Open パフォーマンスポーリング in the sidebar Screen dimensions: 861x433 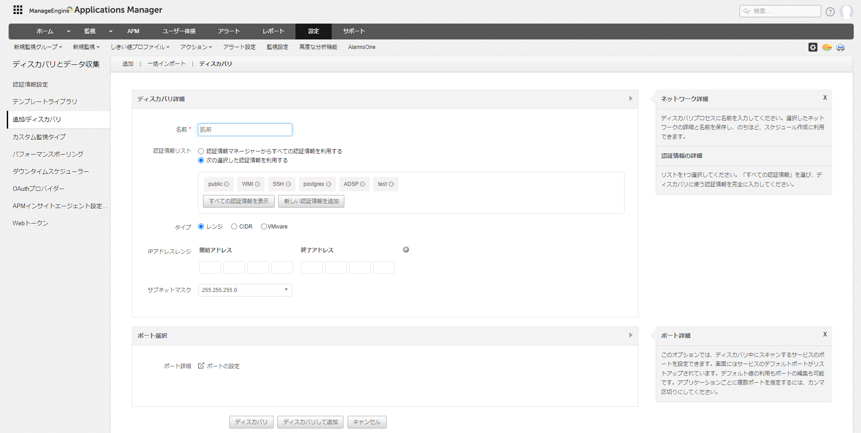click(x=48, y=154)
